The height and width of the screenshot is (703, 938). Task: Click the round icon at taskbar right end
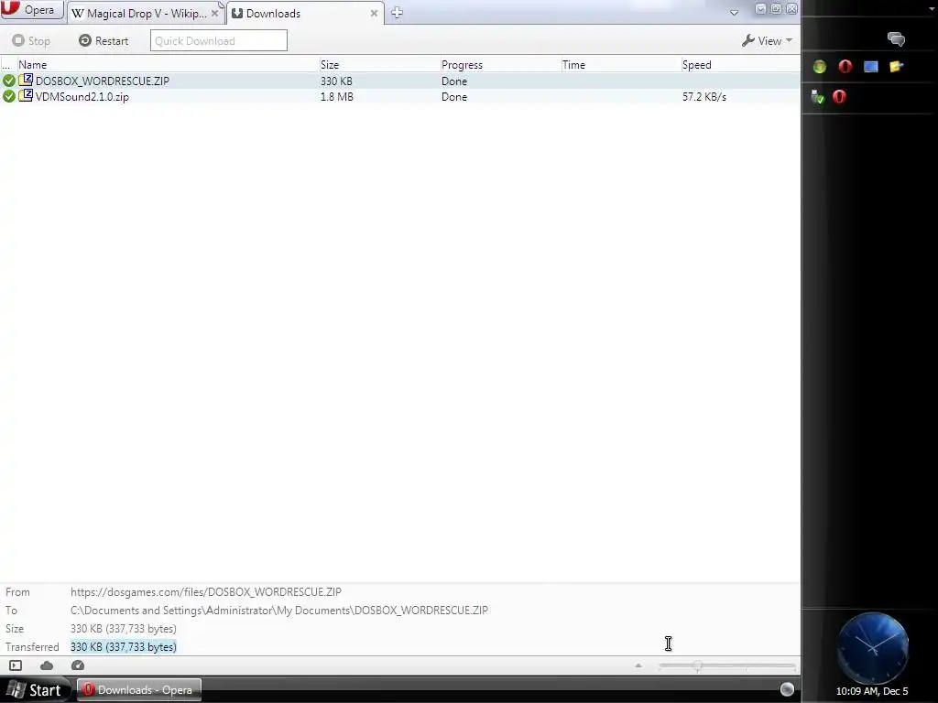pos(787,689)
